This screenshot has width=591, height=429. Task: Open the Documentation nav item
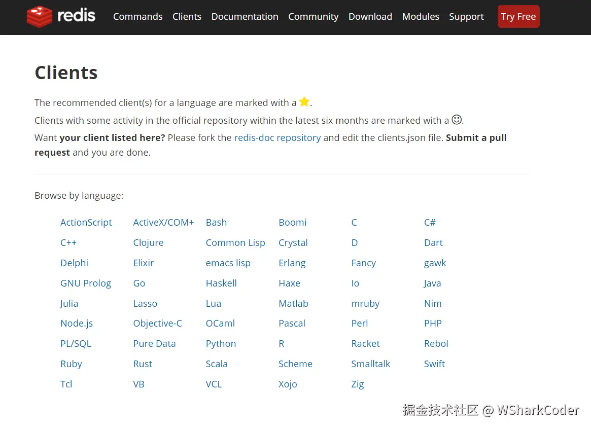pyautogui.click(x=245, y=17)
